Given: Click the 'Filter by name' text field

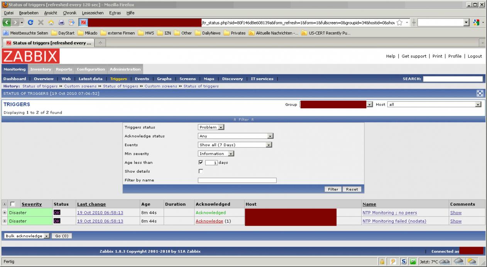Looking at the screenshot, I should click(237, 180).
